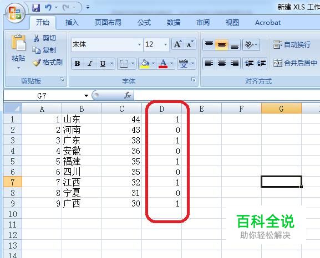320x258 pixels.
Task: Open the 公式 tab
Action: (x=144, y=22)
